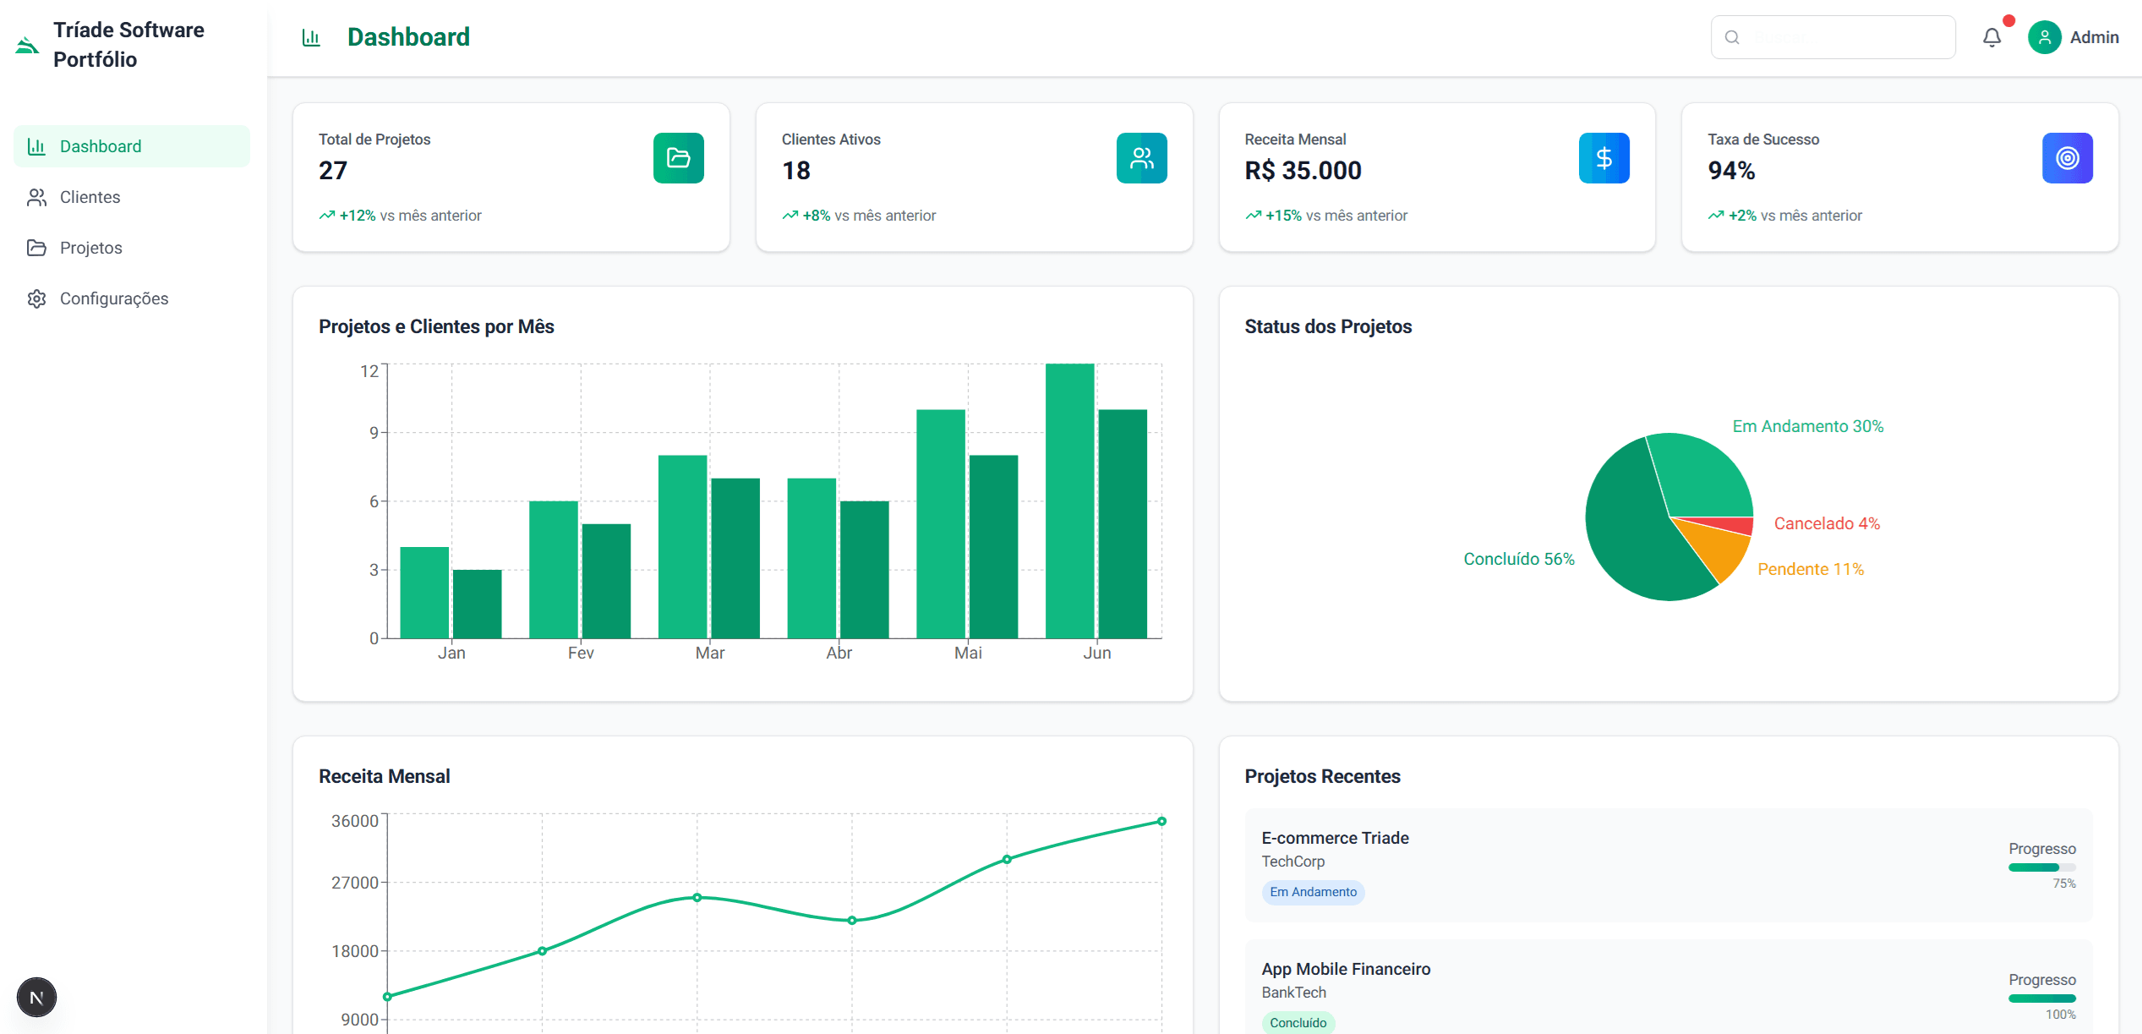Click the Jun light green bar in chart

coord(1070,501)
